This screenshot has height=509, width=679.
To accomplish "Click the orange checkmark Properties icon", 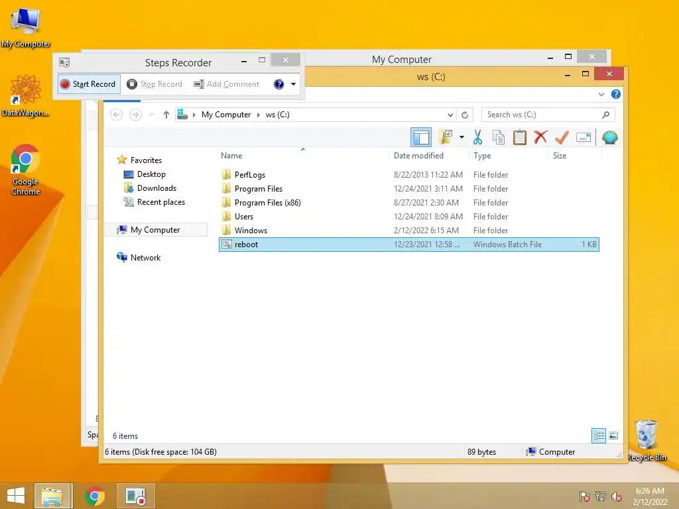I will coord(562,137).
